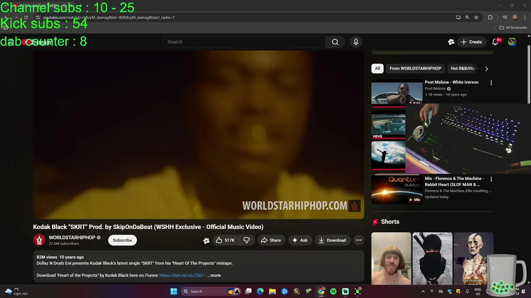Open All Bookmarks folder
The height and width of the screenshot is (298, 531).
coord(513,28)
